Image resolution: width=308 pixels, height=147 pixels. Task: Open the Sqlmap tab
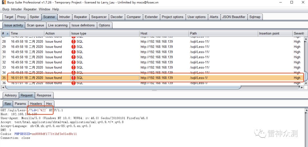[x=255, y=17]
